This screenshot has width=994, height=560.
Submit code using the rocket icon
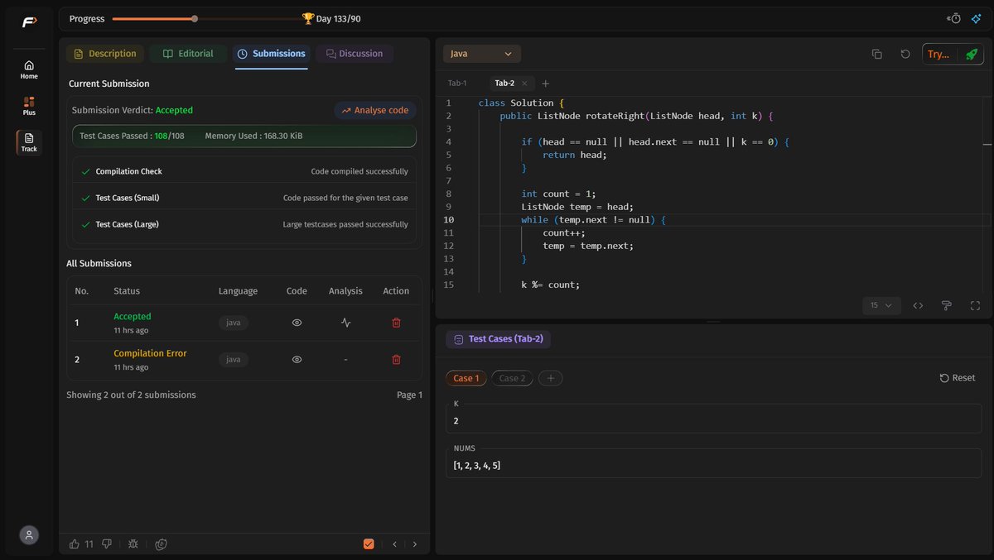coord(972,54)
